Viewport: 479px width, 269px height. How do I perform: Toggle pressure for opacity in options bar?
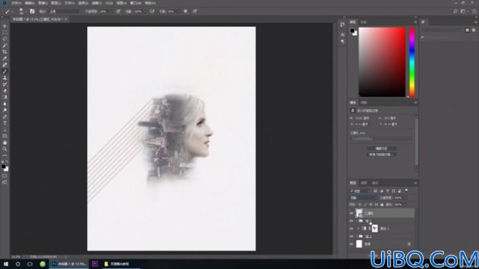pyautogui.click(x=118, y=12)
